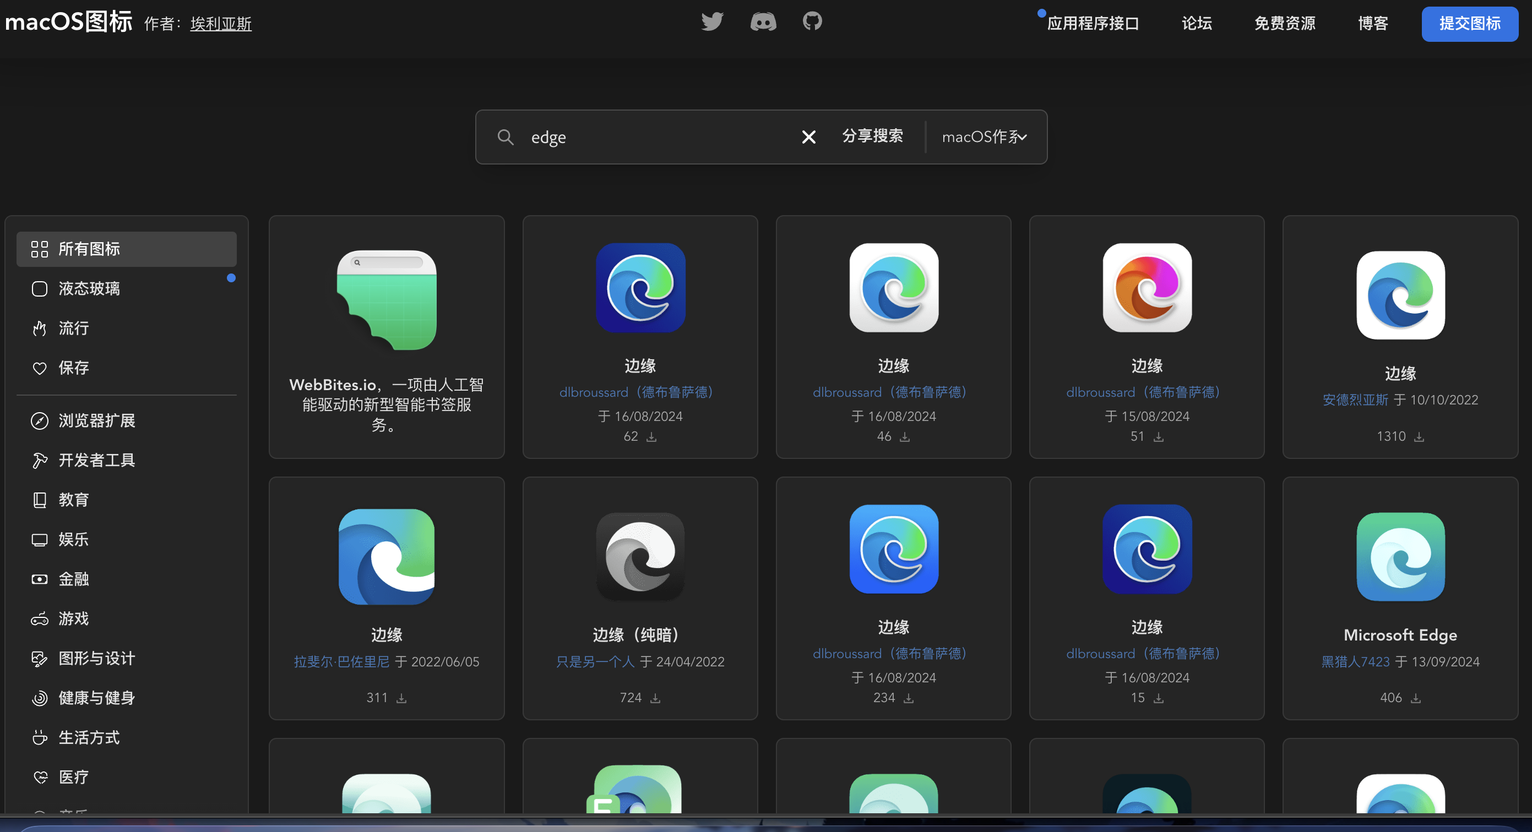Open 开发者工具 category
This screenshot has height=832, width=1532.
coord(96,460)
